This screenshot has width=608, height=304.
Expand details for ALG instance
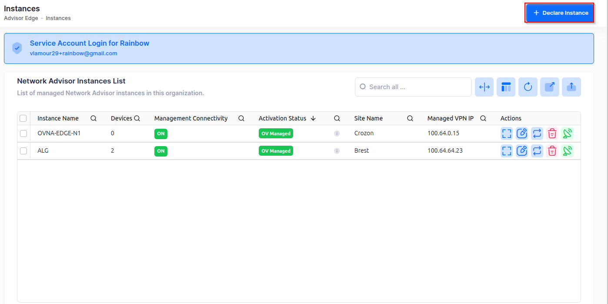(x=507, y=151)
